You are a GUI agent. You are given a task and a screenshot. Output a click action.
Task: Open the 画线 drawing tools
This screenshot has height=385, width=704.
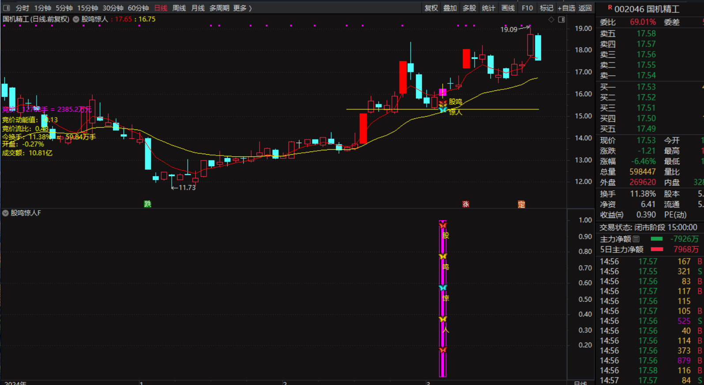[x=508, y=8]
